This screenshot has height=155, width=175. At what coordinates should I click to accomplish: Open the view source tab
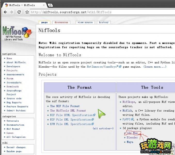[x=85, y=22]
